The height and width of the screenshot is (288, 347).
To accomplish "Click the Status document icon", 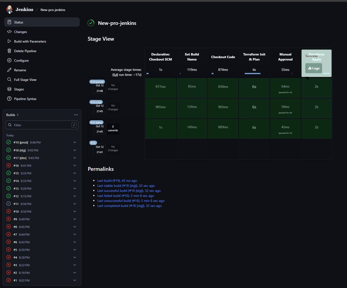I will point(9,22).
